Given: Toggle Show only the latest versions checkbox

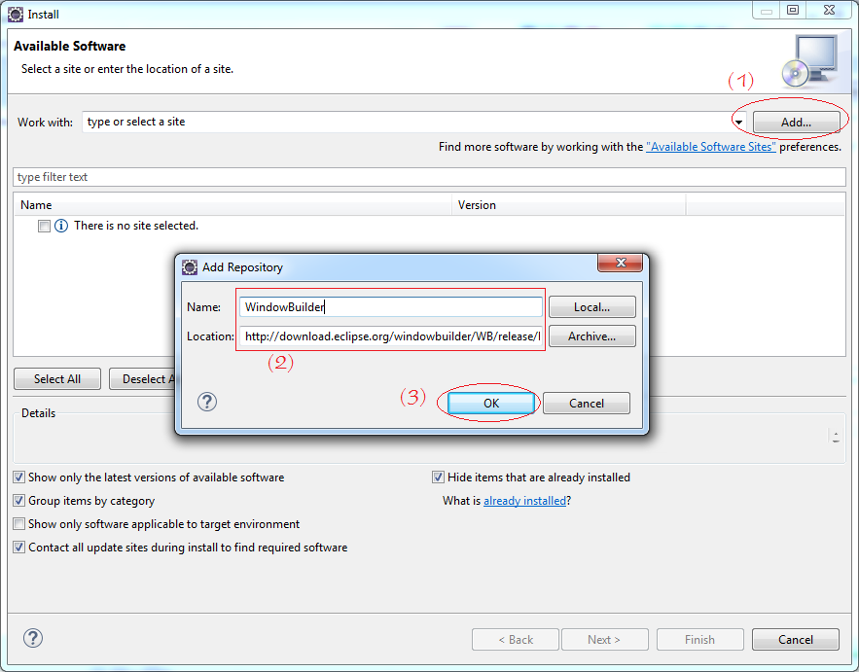Looking at the screenshot, I should [19, 477].
